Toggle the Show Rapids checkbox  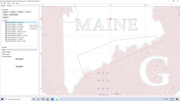(3, 54)
